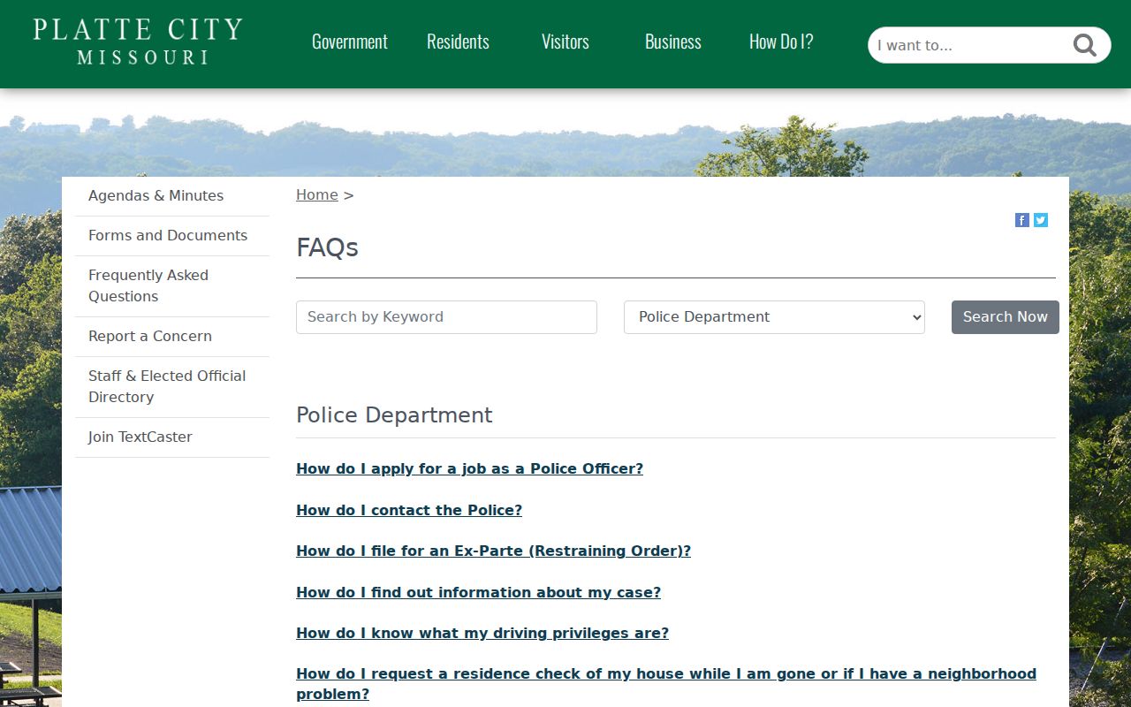
Task: Click the magnifying glass search icon
Action: tap(1084, 45)
